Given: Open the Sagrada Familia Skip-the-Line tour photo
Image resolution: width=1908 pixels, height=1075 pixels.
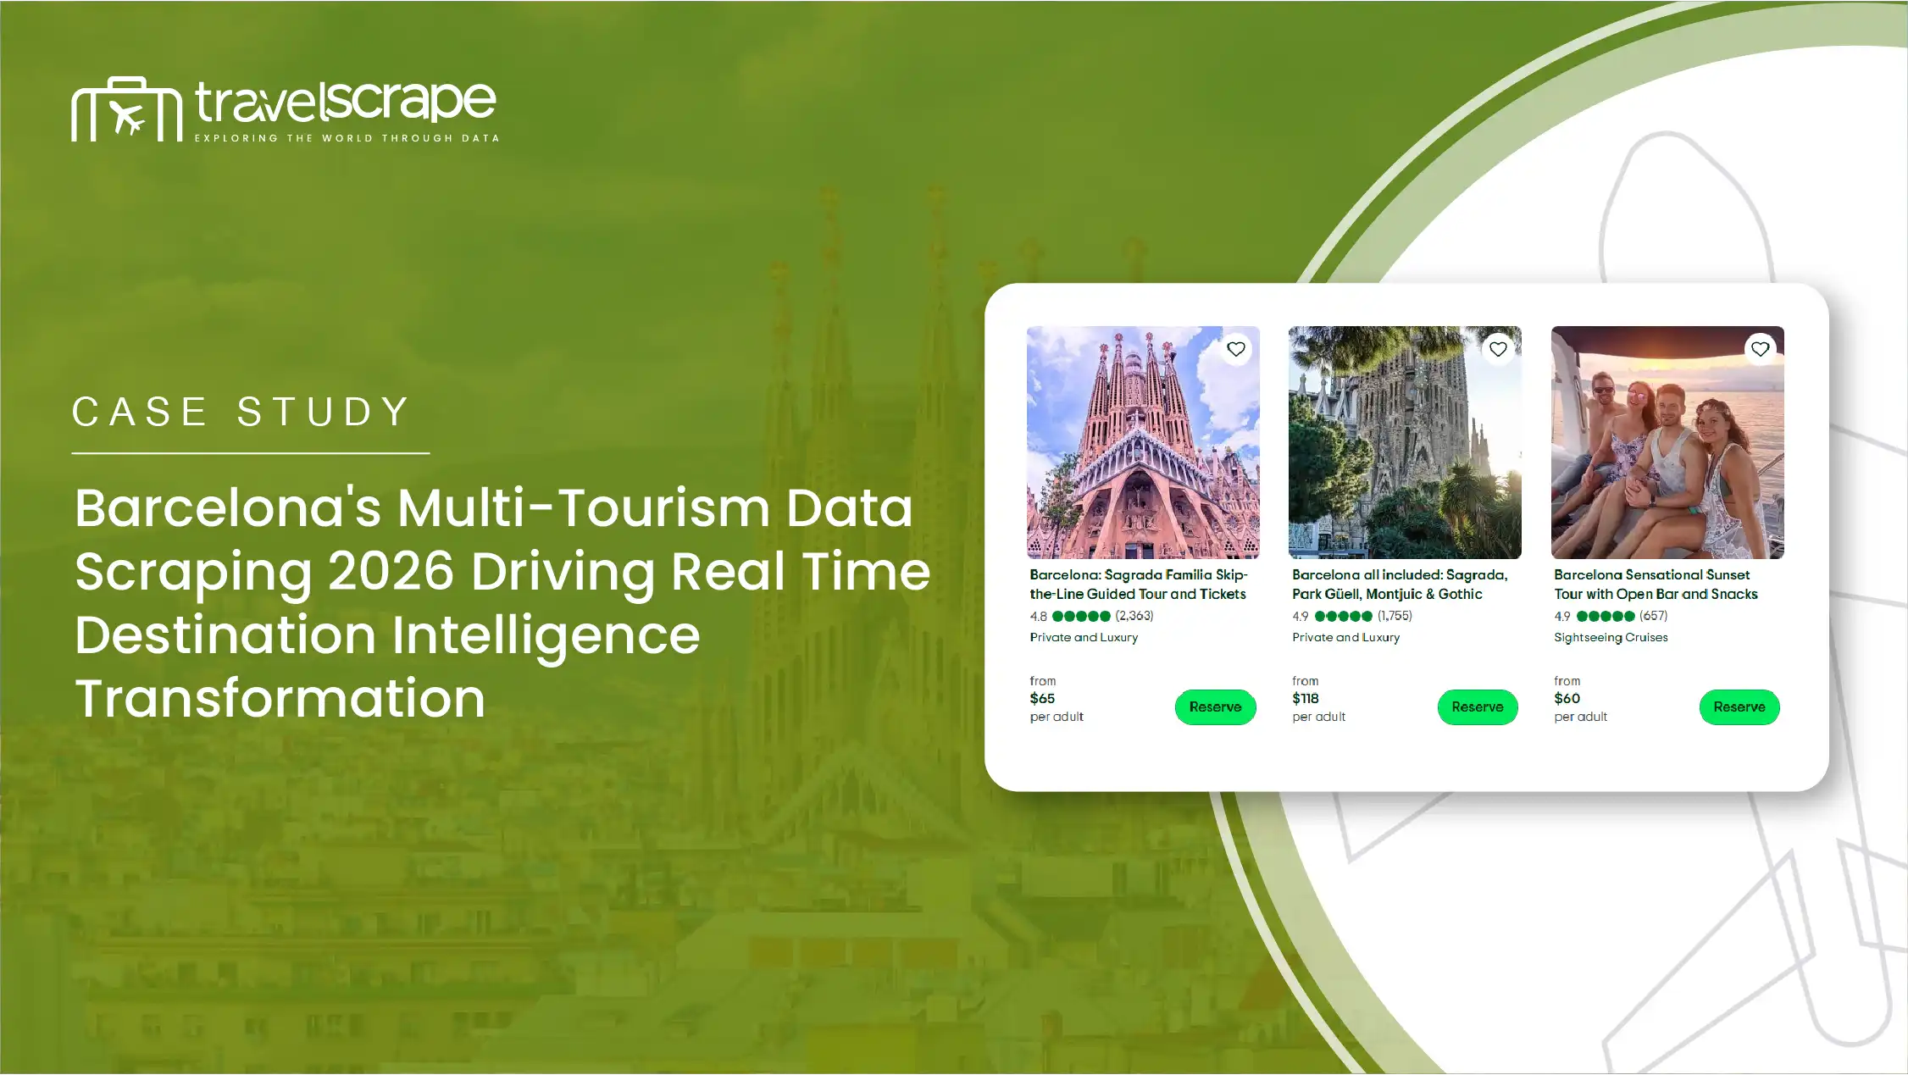Looking at the screenshot, I should click(1143, 442).
